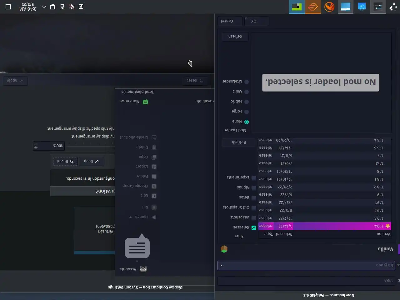Open Dolphin file manager blue taskbar icon
Image resolution: width=400 pixels, height=300 pixels.
coord(346,7)
